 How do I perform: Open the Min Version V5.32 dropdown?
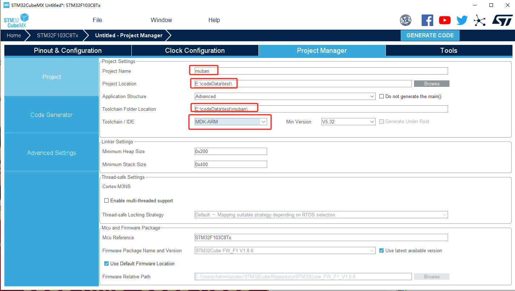(x=349, y=122)
